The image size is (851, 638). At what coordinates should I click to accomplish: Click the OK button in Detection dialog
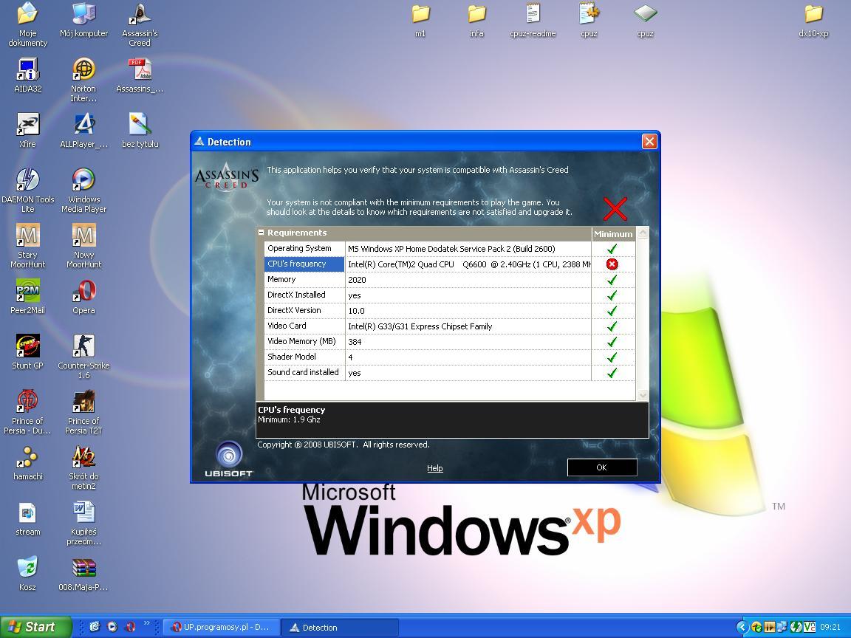point(602,467)
